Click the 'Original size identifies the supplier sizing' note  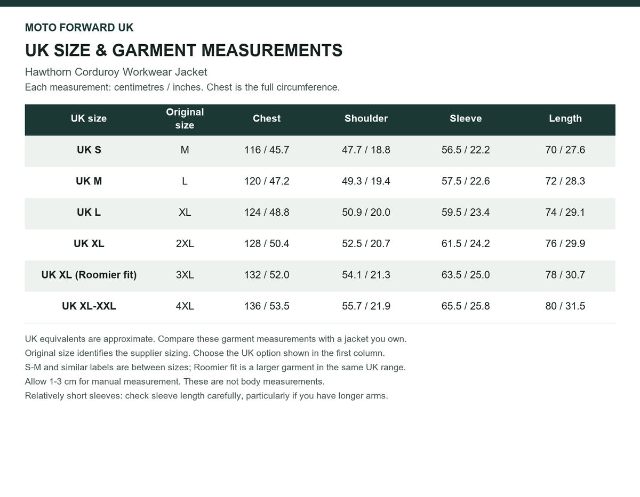pos(205,353)
